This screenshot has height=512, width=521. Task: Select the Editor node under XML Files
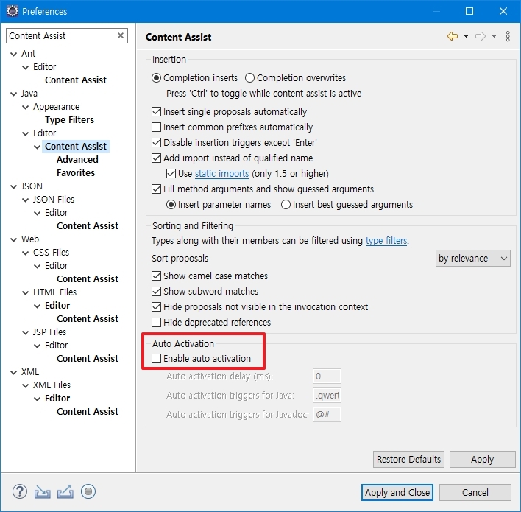coord(57,399)
